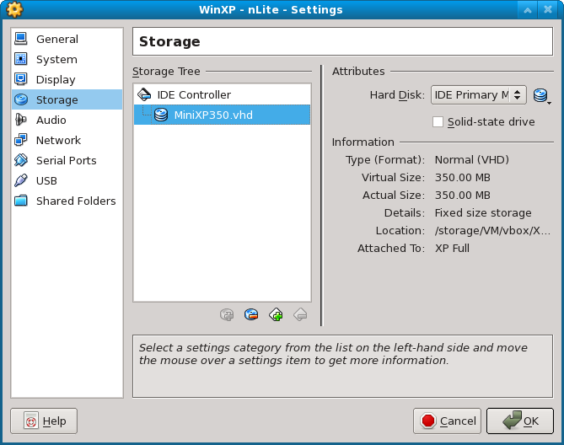Screen dimensions: 564x445
Task: Click the XP Full attached-to value
Action: 452,248
